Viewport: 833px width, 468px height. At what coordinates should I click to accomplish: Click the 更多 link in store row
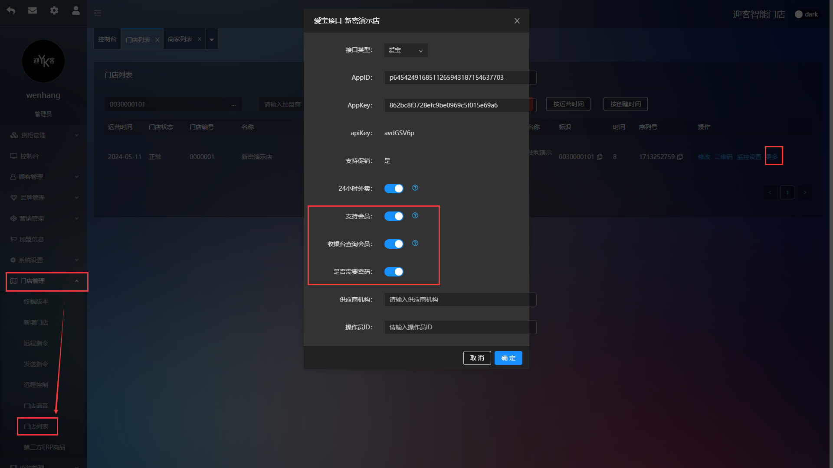(772, 157)
